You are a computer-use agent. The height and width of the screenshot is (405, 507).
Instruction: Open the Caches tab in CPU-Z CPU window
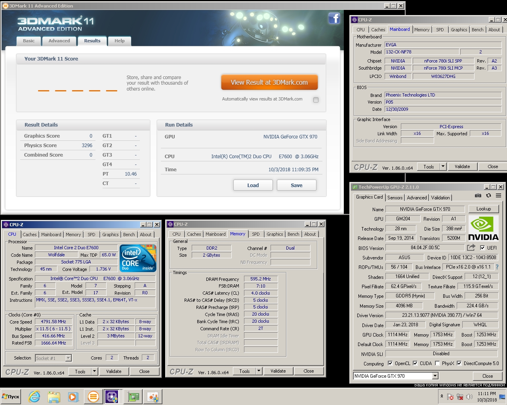pyautogui.click(x=29, y=235)
